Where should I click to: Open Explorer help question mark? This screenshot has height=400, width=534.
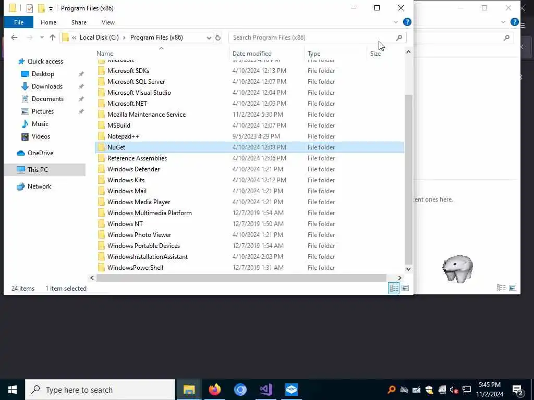pyautogui.click(x=407, y=22)
